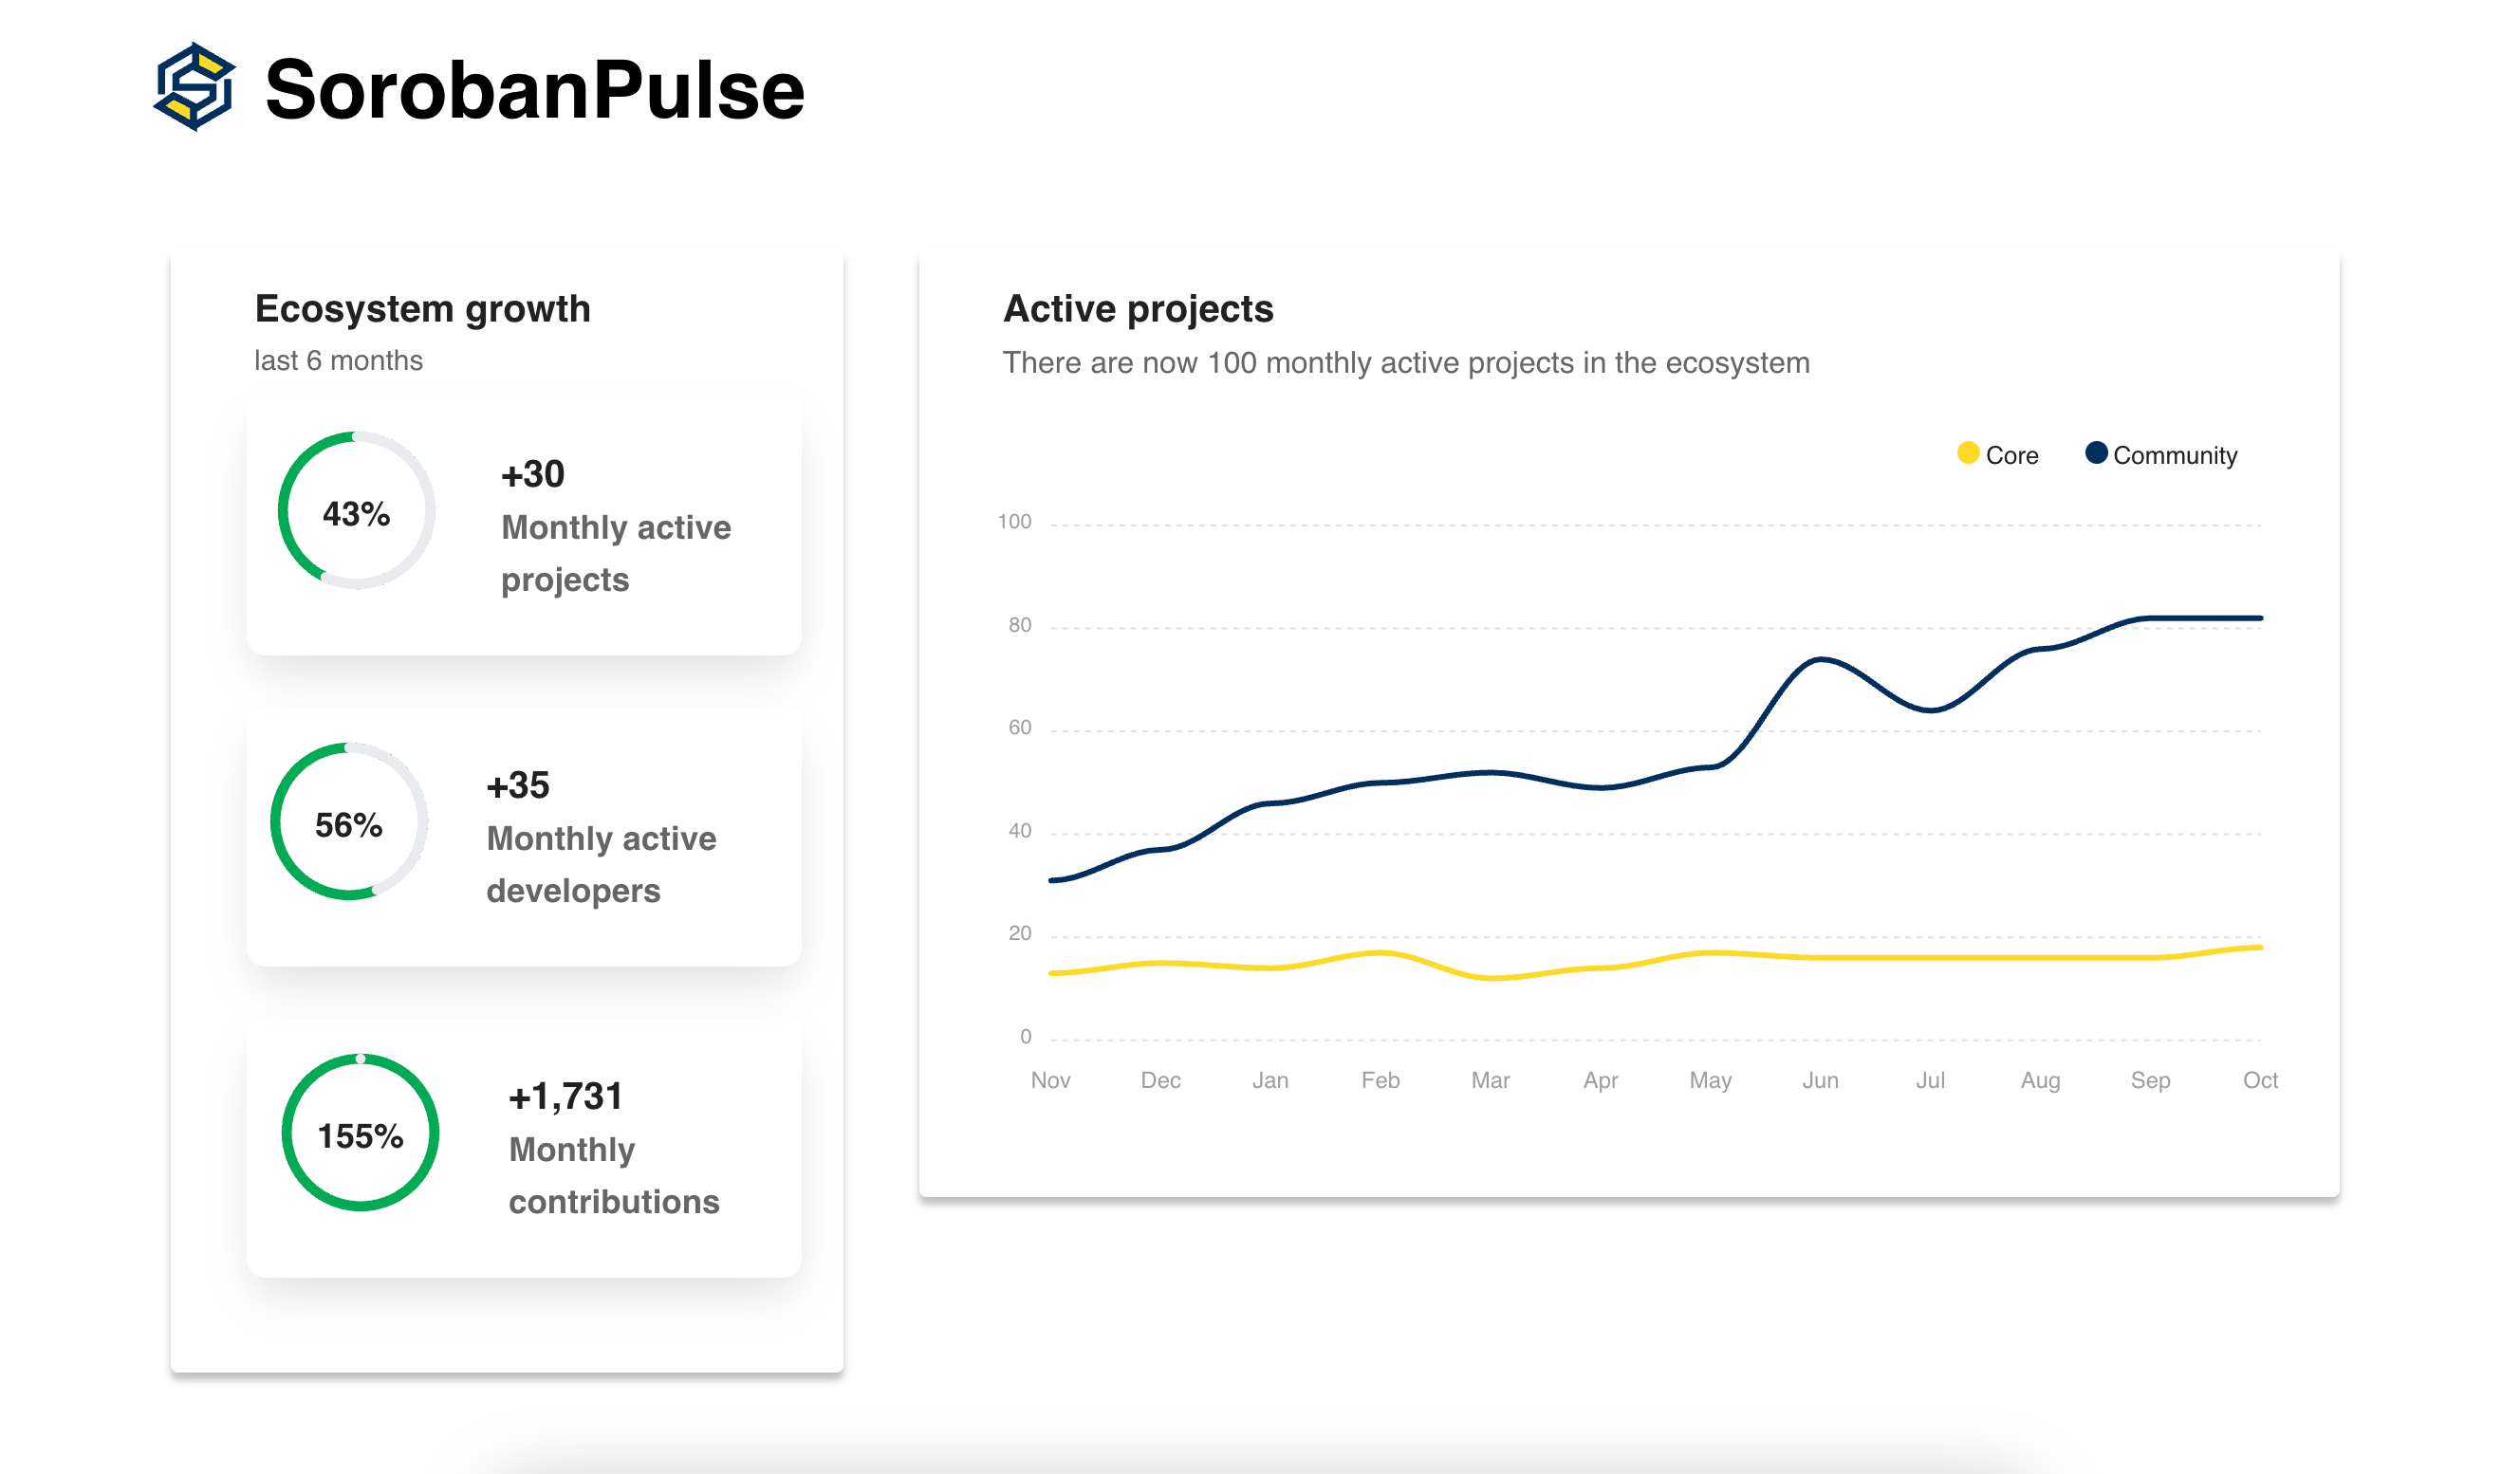Click the 56% circular progress ring

tap(349, 822)
